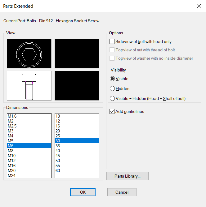Click the empty top-right view preview
206x207 pixels.
[77, 54]
